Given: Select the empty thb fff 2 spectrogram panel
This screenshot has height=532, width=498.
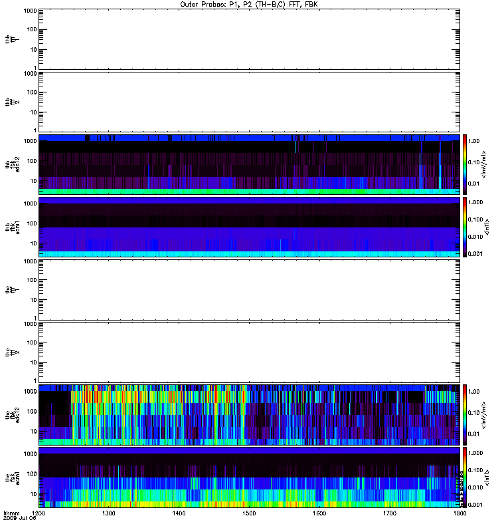Looking at the screenshot, I should 249,102.
